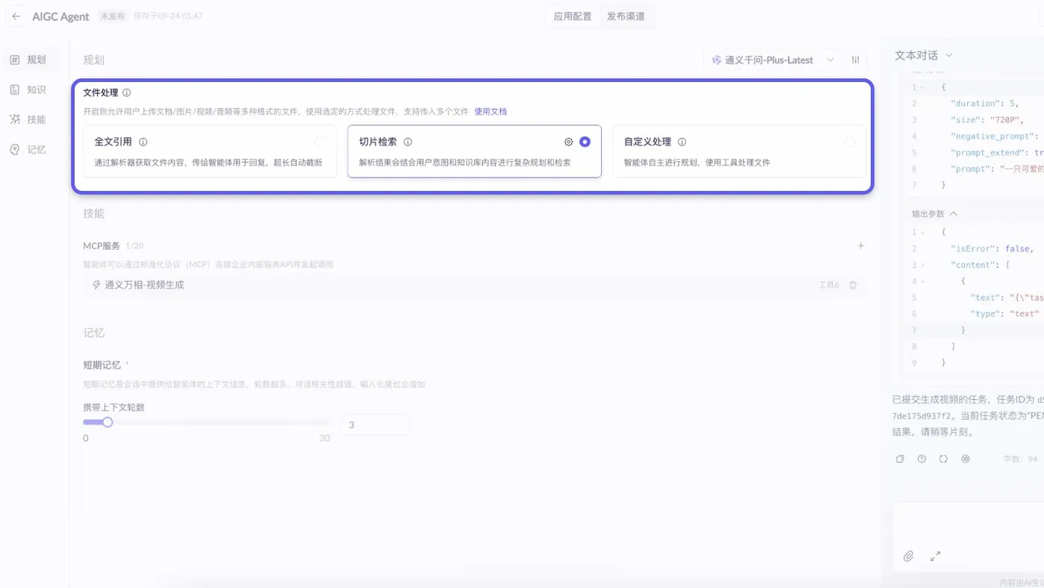
Task: Fold the JSON object at output line 4
Action: pyautogui.click(x=922, y=281)
